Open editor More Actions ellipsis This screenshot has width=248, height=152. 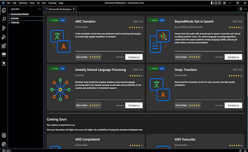pyautogui.click(x=245, y=9)
